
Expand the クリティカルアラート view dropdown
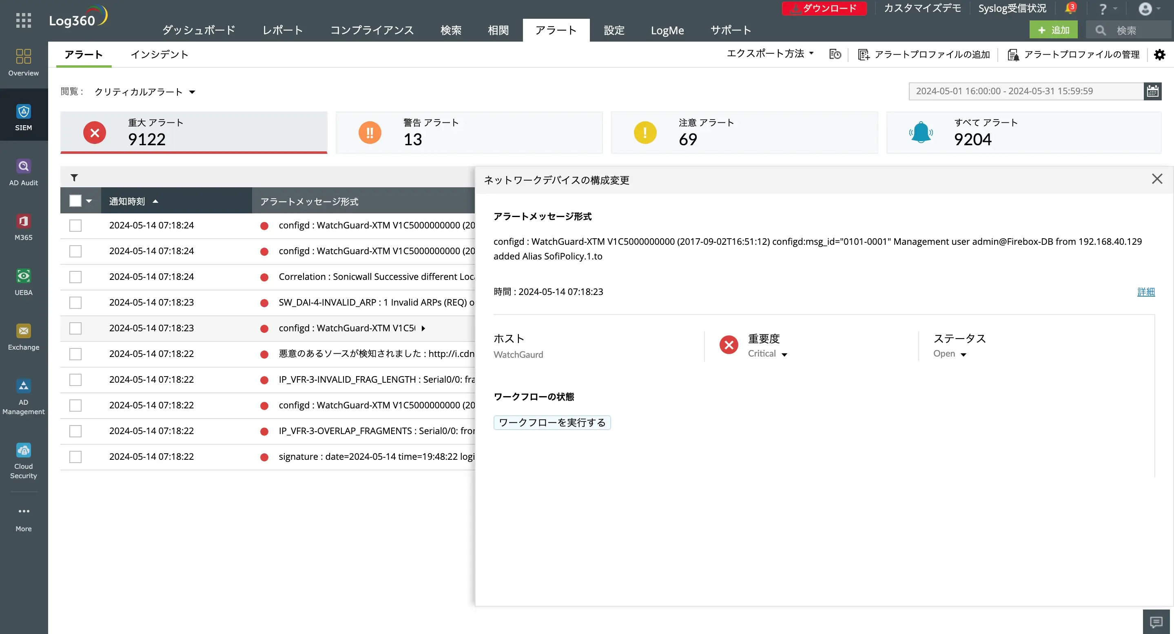point(144,92)
